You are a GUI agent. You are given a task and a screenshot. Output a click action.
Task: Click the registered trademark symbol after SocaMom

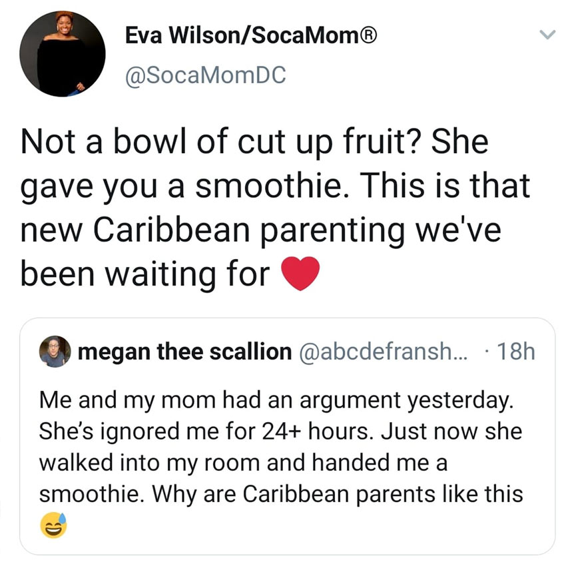pos(368,35)
